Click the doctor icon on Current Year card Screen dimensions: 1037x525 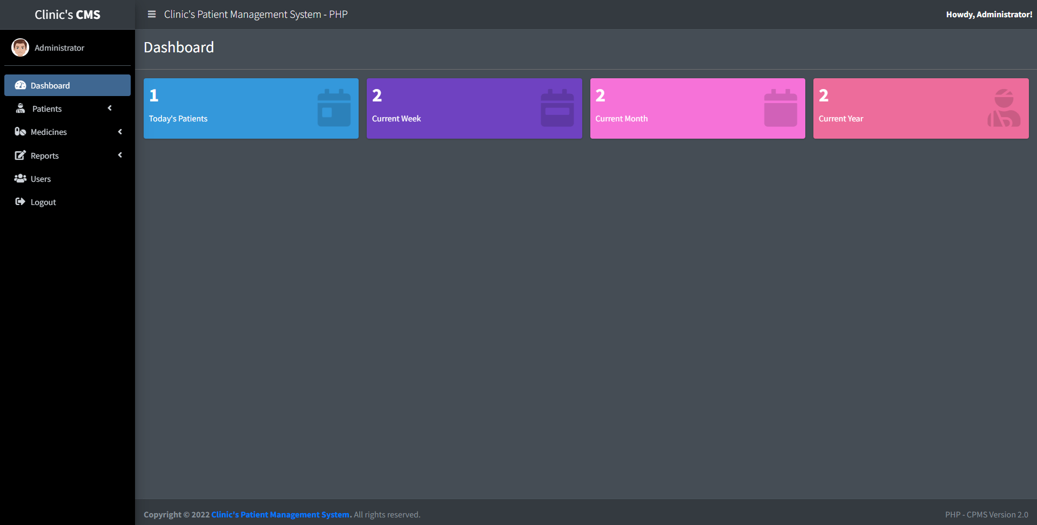[1003, 108]
